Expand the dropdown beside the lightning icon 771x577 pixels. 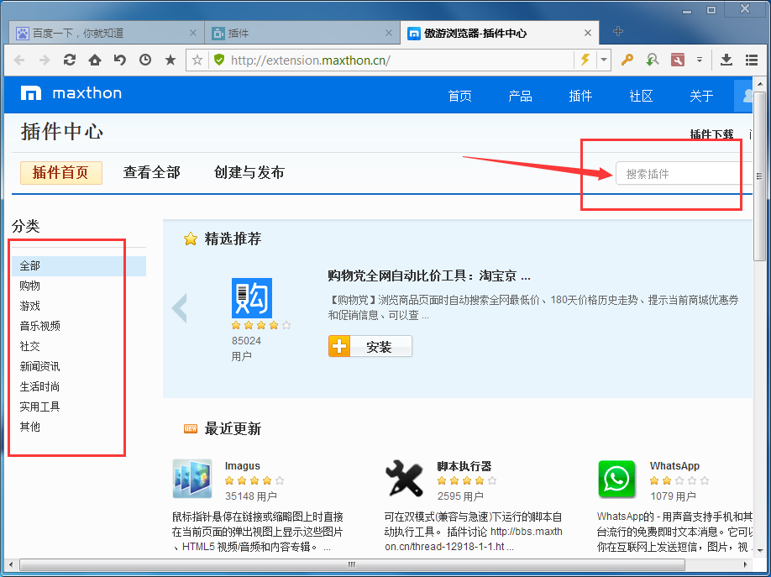point(604,60)
